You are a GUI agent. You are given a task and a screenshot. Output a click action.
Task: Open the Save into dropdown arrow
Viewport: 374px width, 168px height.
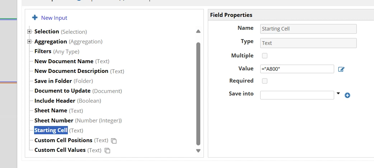click(338, 94)
